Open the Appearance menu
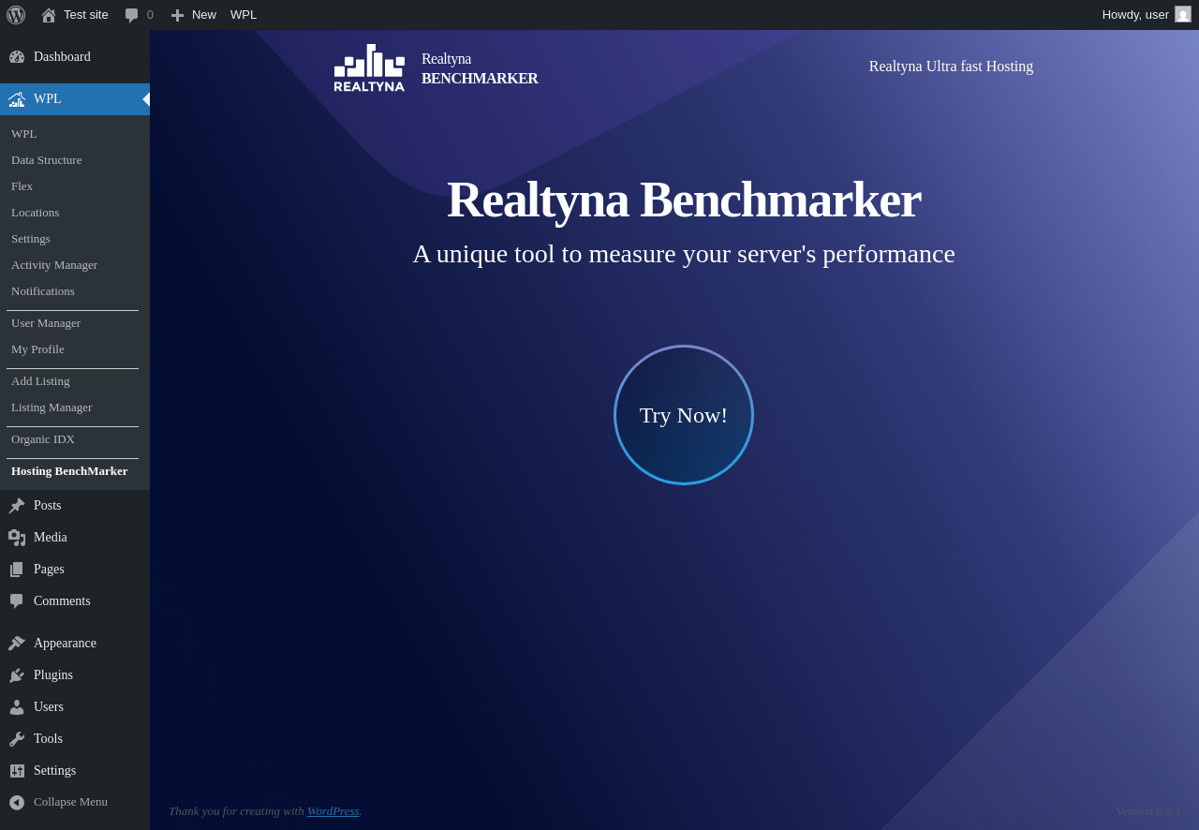The height and width of the screenshot is (830, 1199). (x=75, y=644)
